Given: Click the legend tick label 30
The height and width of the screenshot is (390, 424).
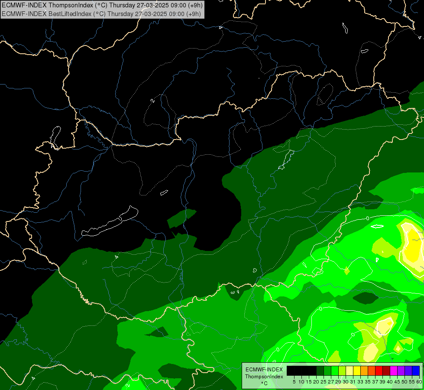Looking at the screenshot, I should [346, 382].
